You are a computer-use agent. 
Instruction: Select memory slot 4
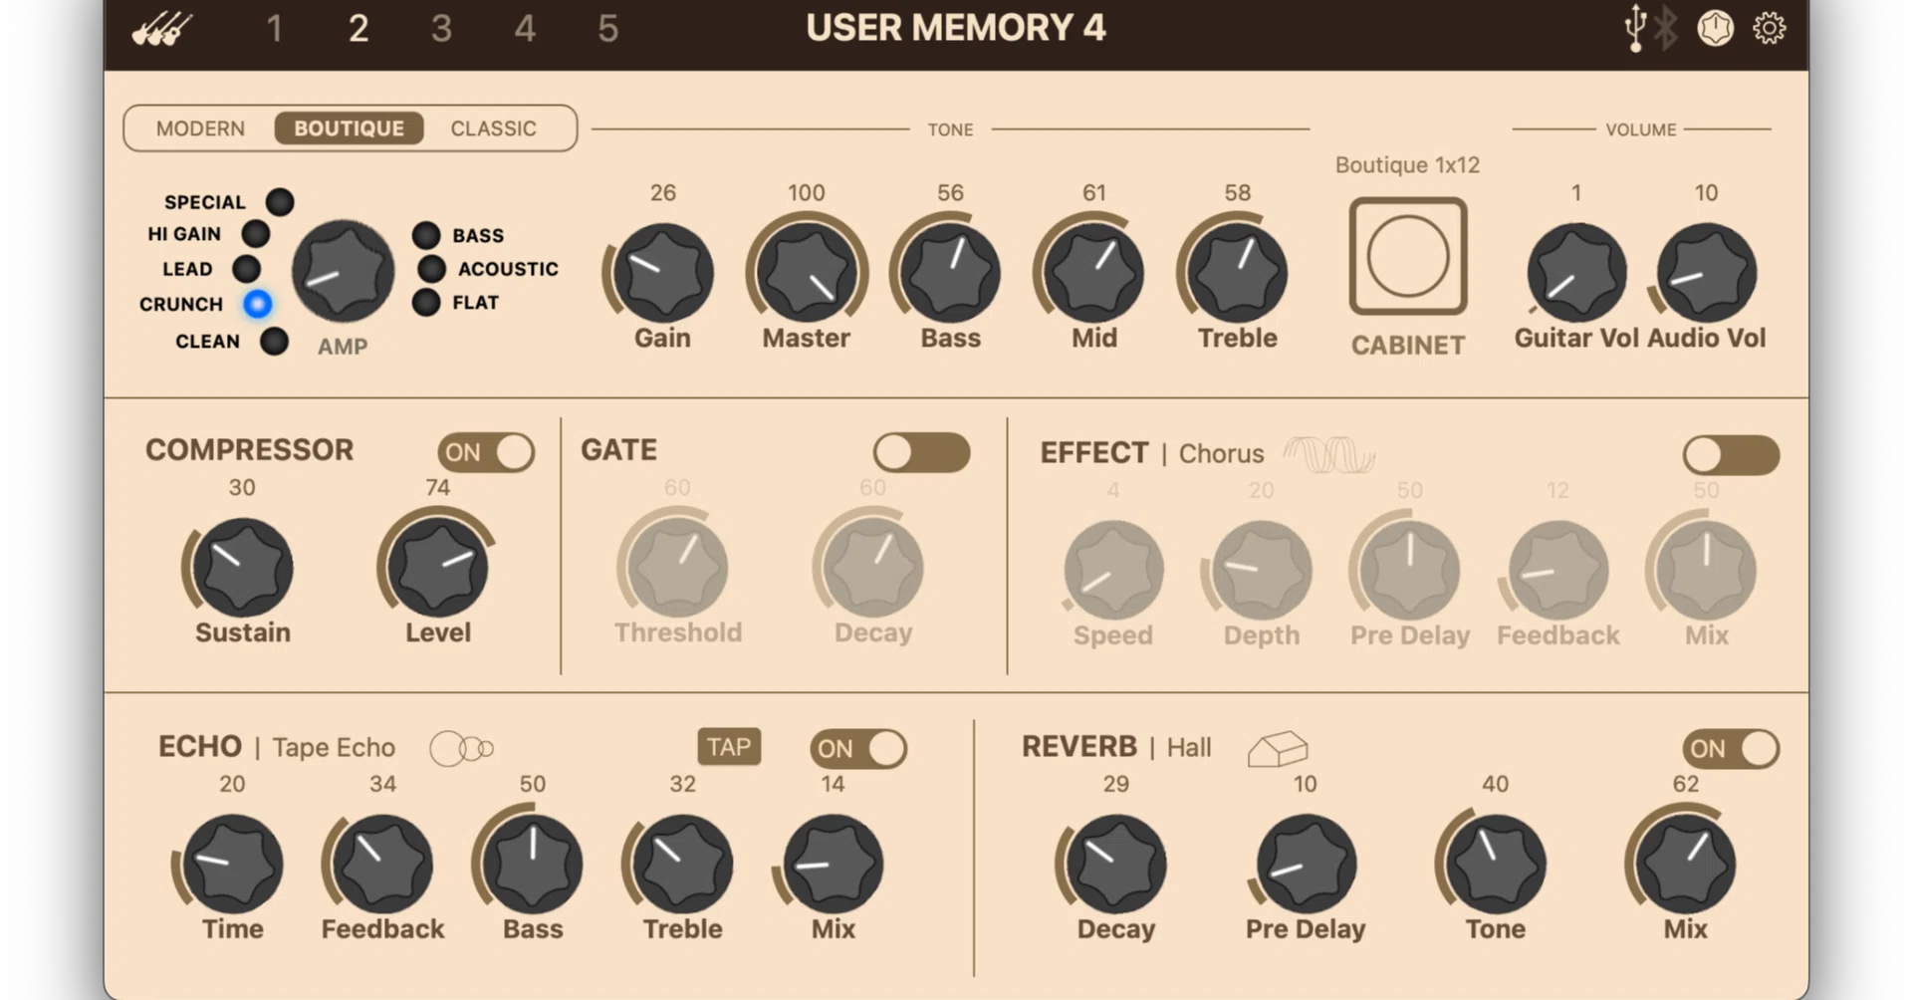pyautogui.click(x=525, y=29)
